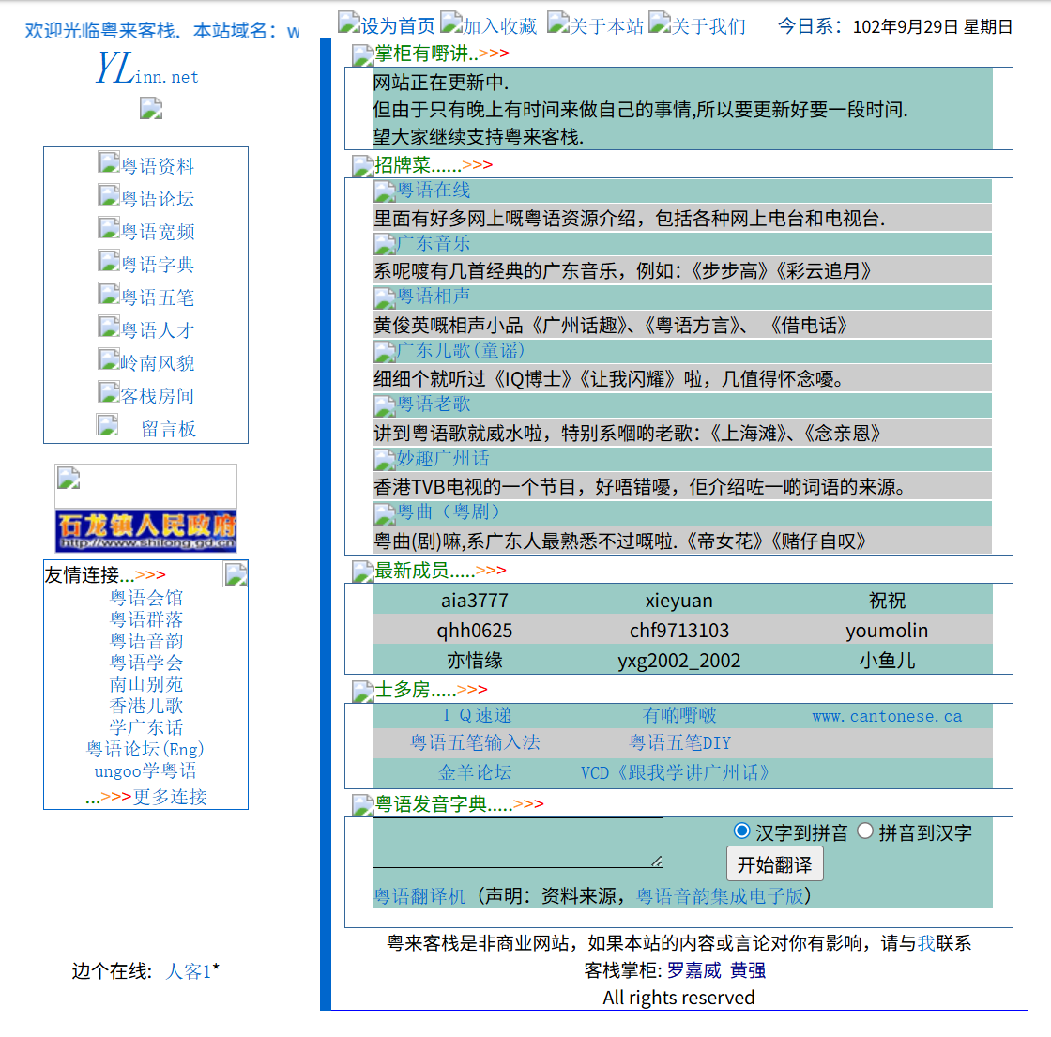Click the icon next to 粤语字典
1051x1037 pixels.
[x=109, y=261]
